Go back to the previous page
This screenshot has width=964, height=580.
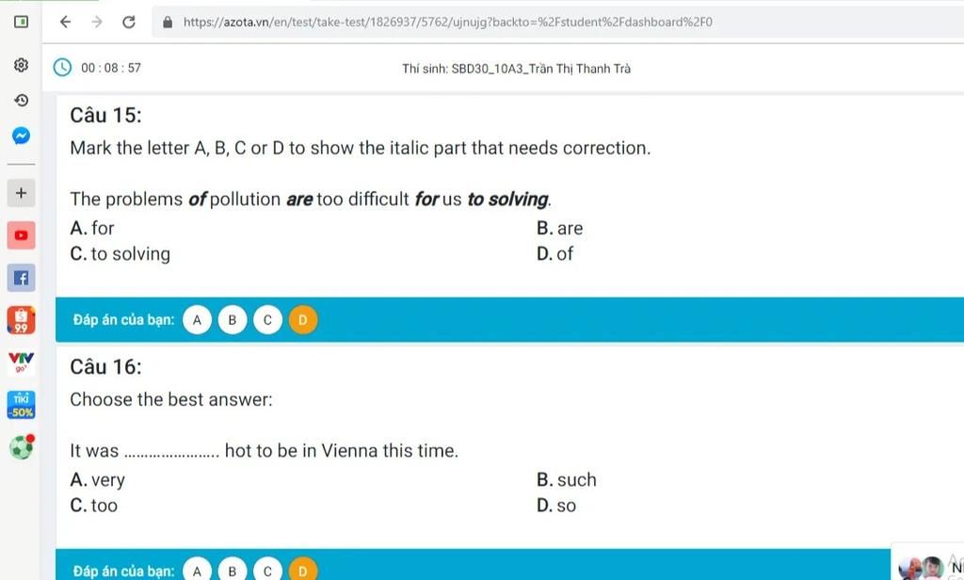(x=65, y=23)
